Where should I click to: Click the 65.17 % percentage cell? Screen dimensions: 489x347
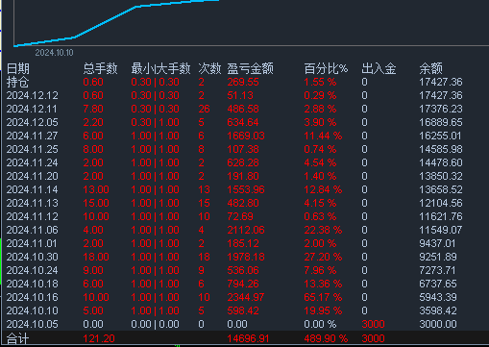click(x=323, y=297)
